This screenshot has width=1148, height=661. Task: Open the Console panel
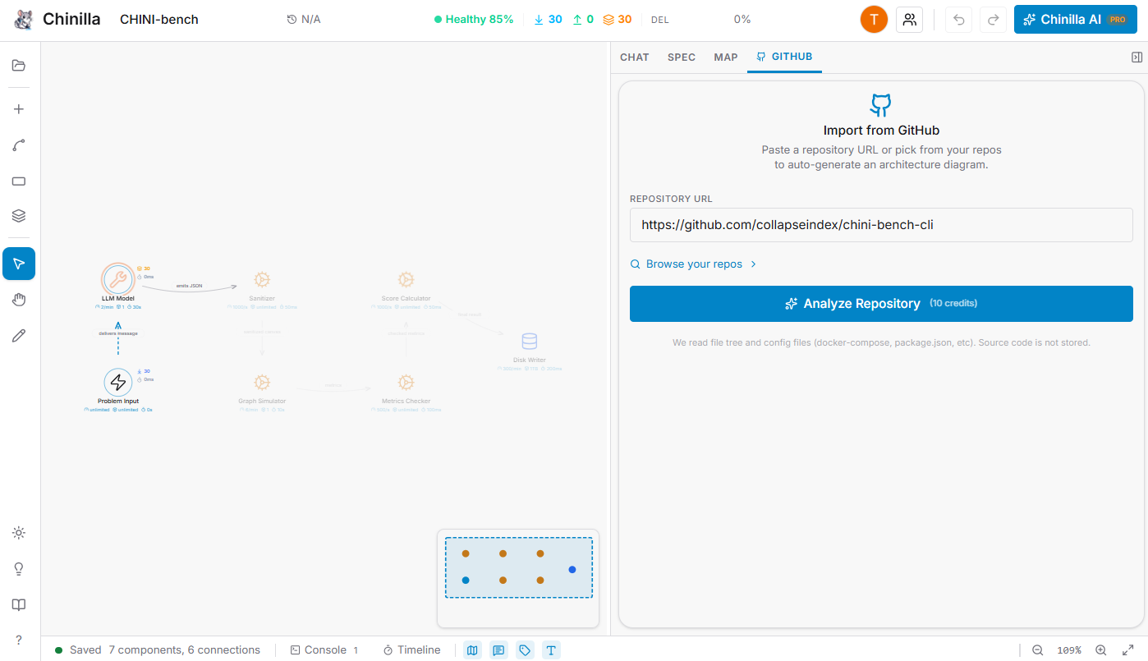pos(324,650)
